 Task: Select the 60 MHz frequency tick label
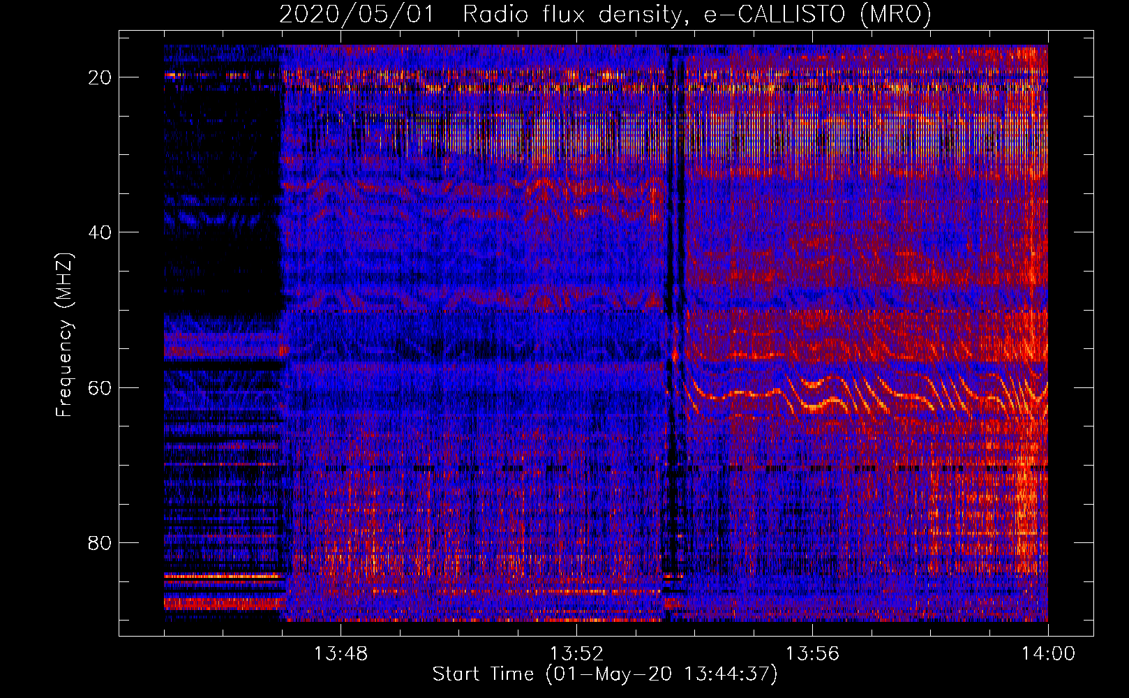pos(100,387)
